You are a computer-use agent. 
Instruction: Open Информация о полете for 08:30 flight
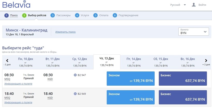18,84
